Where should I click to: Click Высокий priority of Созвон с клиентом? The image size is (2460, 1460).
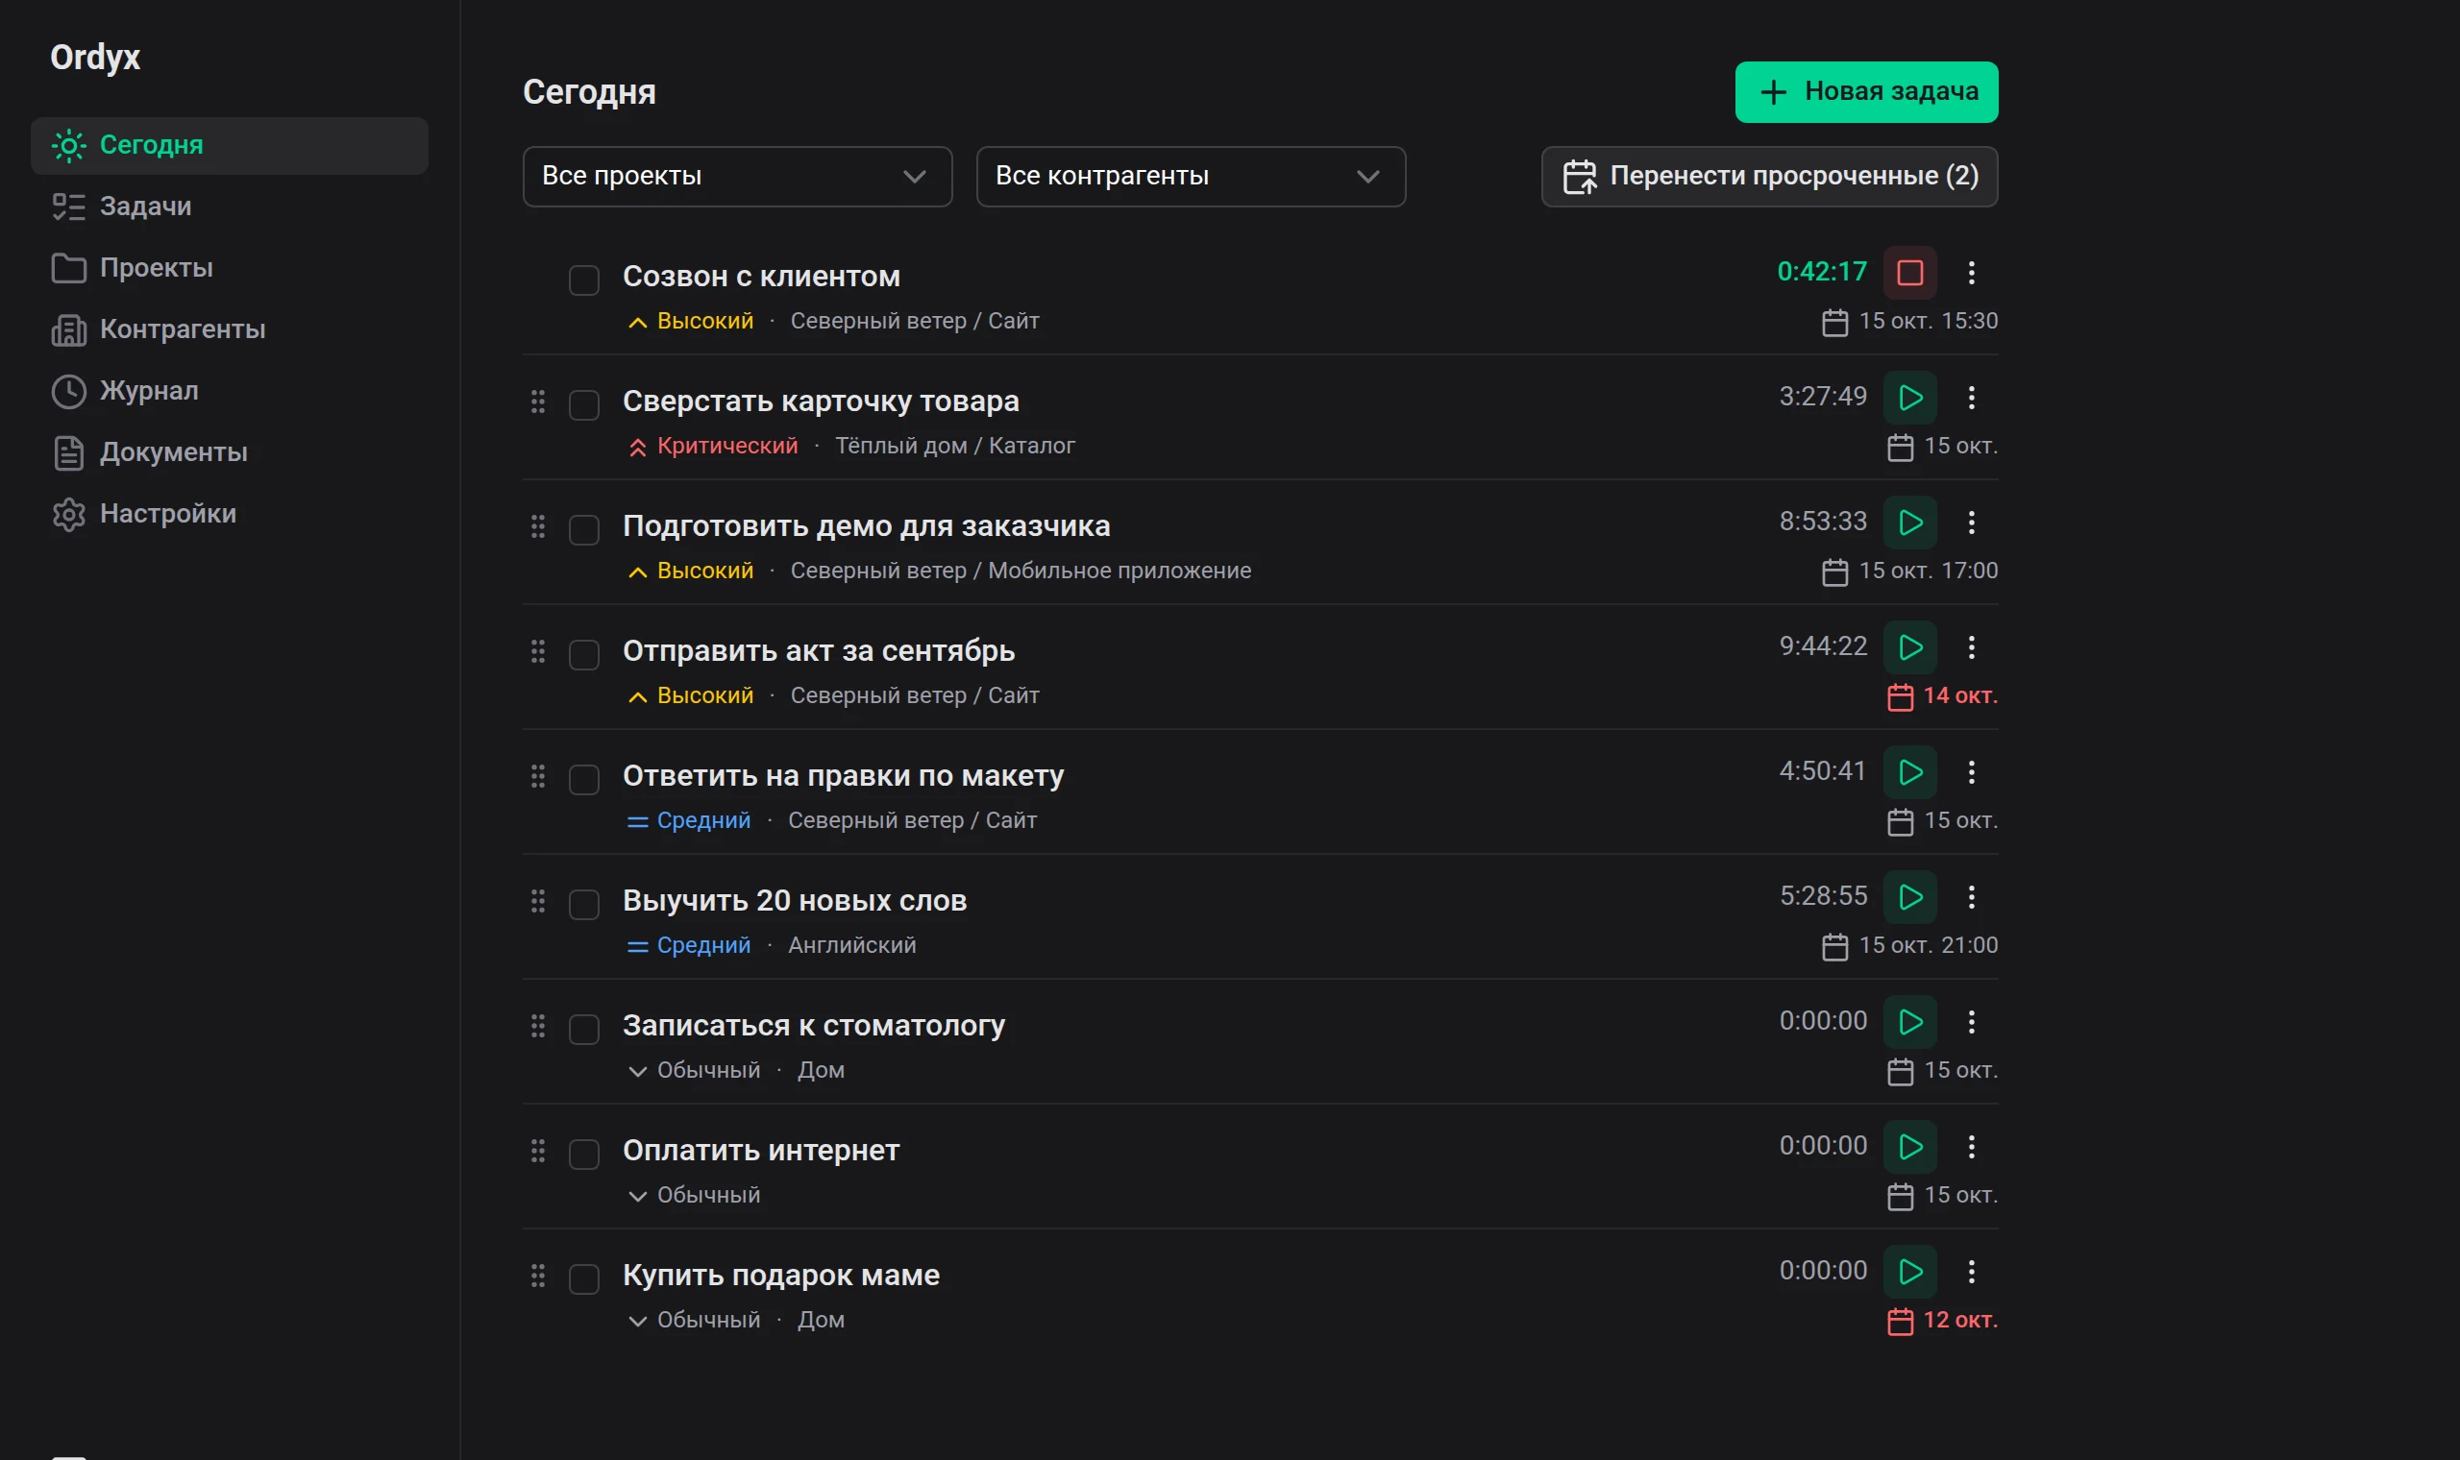coord(691,322)
